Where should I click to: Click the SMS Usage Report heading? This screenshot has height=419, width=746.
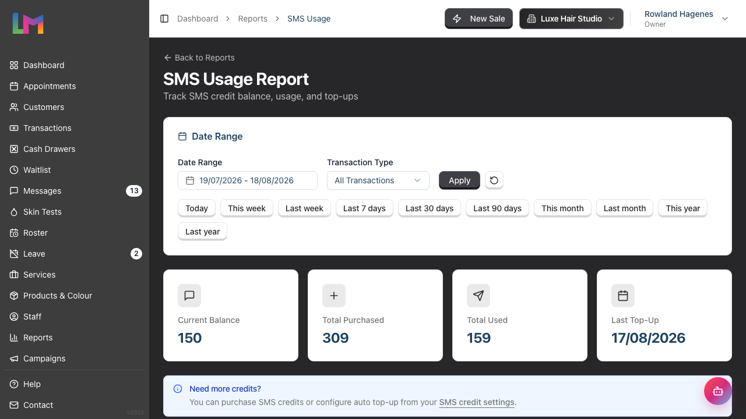[236, 79]
